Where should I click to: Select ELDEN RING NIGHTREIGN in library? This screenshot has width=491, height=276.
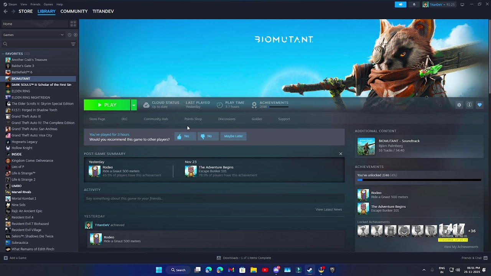pos(31,97)
